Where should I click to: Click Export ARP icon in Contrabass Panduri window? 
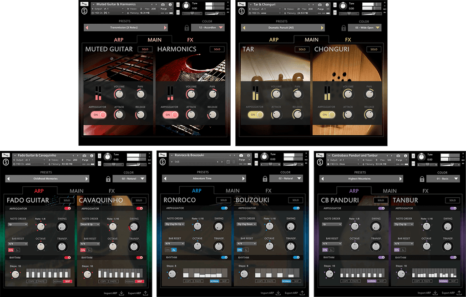point(459,293)
